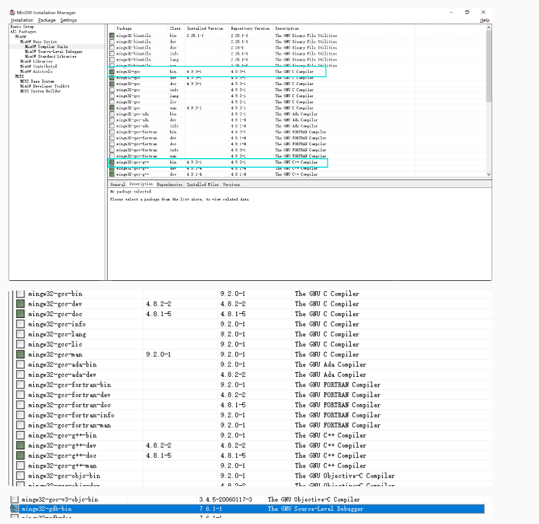Select MinGW Autotools tree node
The width and height of the screenshot is (539, 524).
tap(36, 72)
